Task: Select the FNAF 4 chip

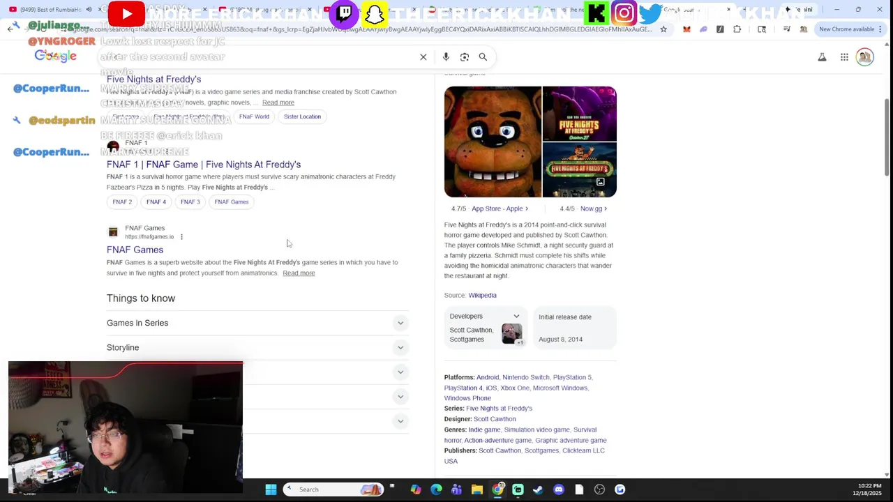Action: [x=156, y=202]
